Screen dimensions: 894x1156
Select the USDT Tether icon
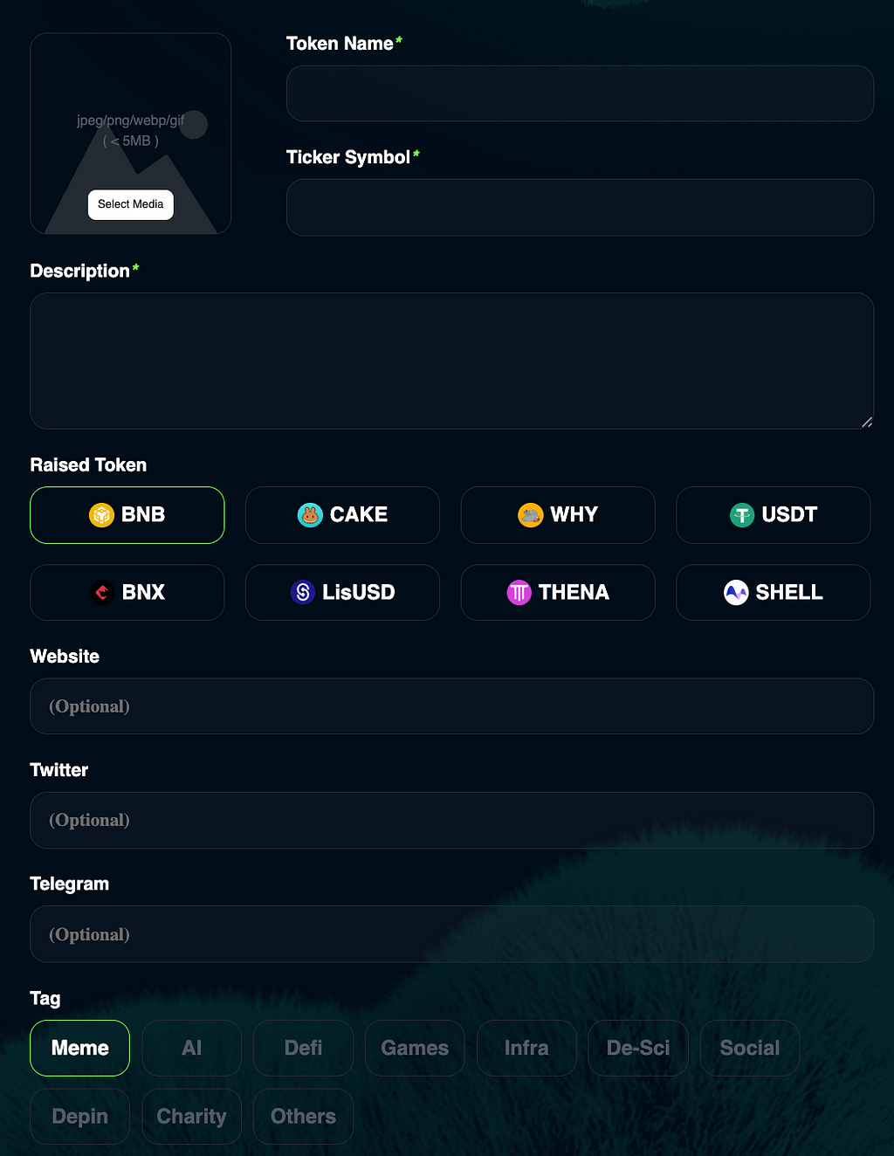point(742,515)
